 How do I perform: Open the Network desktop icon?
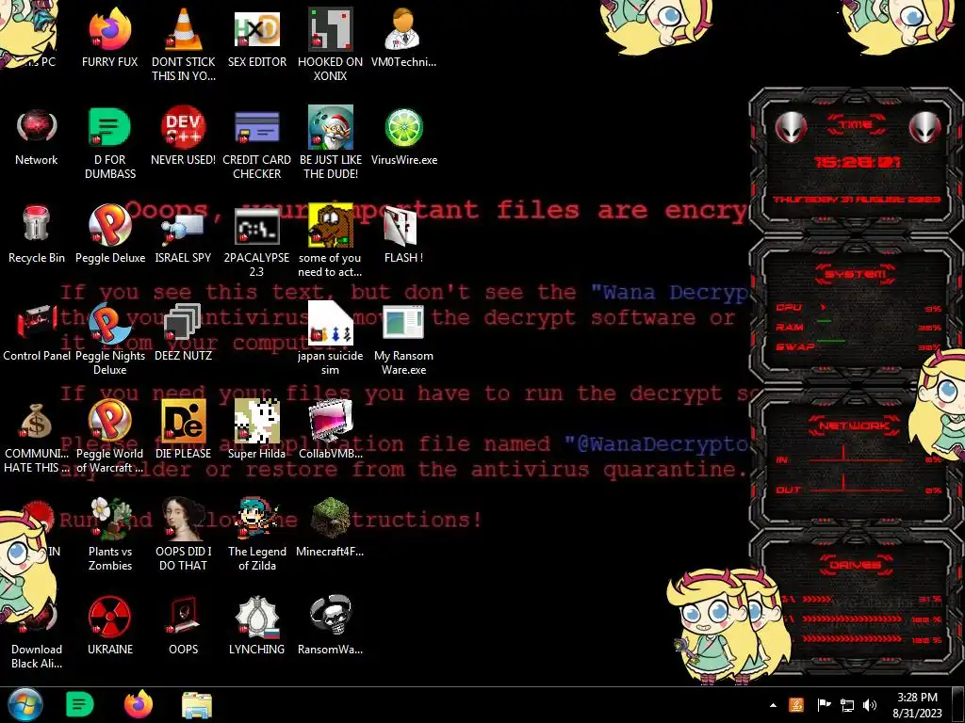[37, 127]
